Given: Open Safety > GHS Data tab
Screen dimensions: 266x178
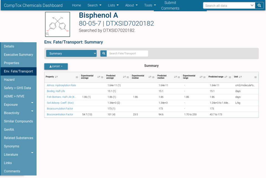Looking at the screenshot, I should pos(18,88).
